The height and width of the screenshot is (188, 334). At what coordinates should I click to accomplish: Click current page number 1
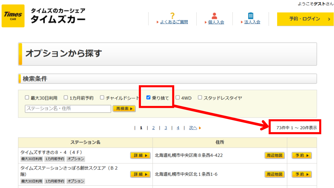(x=141, y=128)
